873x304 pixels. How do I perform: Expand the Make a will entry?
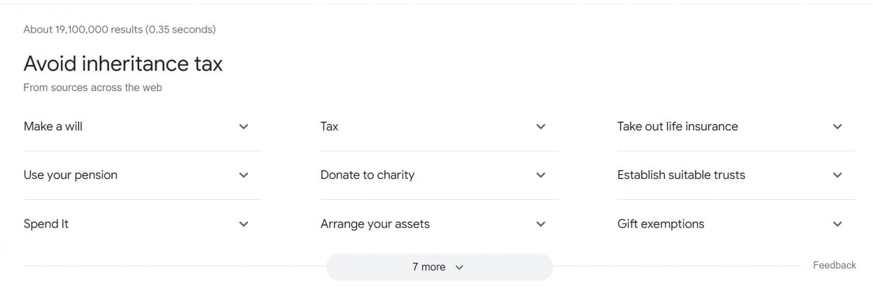142,127
